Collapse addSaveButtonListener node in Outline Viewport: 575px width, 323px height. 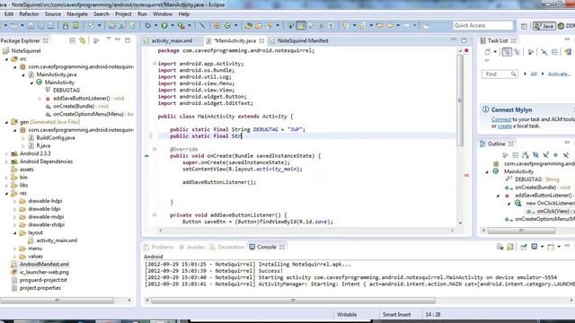498,196
